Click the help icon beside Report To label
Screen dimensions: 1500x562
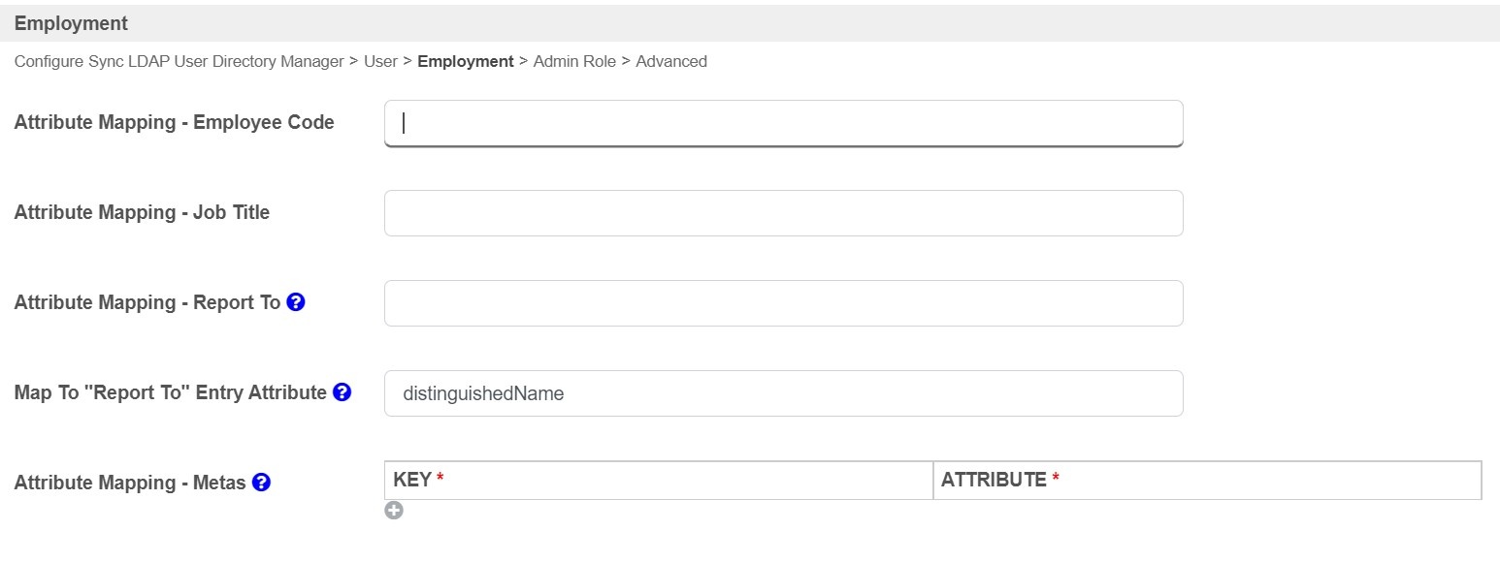click(x=296, y=302)
